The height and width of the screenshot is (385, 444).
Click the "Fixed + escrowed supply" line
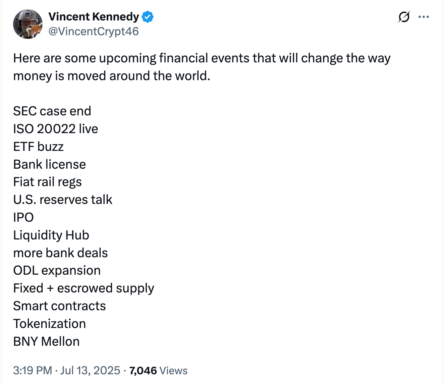pos(84,288)
